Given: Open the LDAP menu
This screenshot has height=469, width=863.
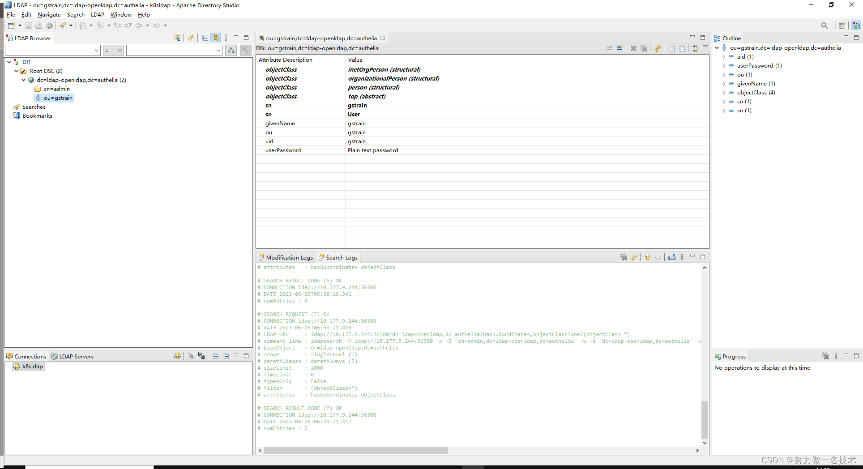Looking at the screenshot, I should [98, 15].
